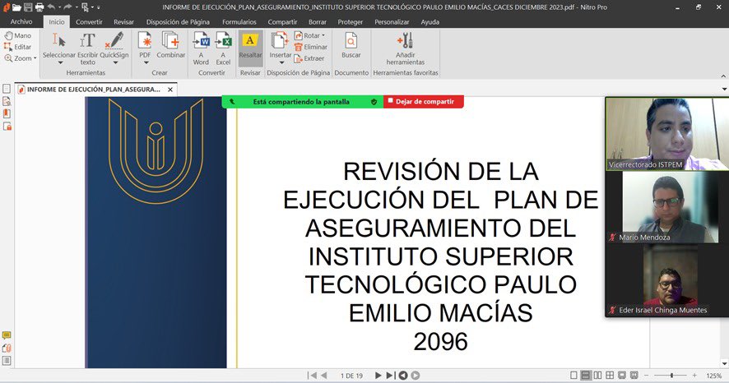Open the Disposición de Página tab
Screen dimensions: 729x383
click(178, 22)
